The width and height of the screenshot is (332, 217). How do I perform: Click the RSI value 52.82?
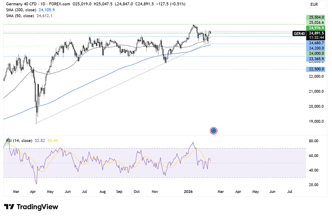[40, 141]
